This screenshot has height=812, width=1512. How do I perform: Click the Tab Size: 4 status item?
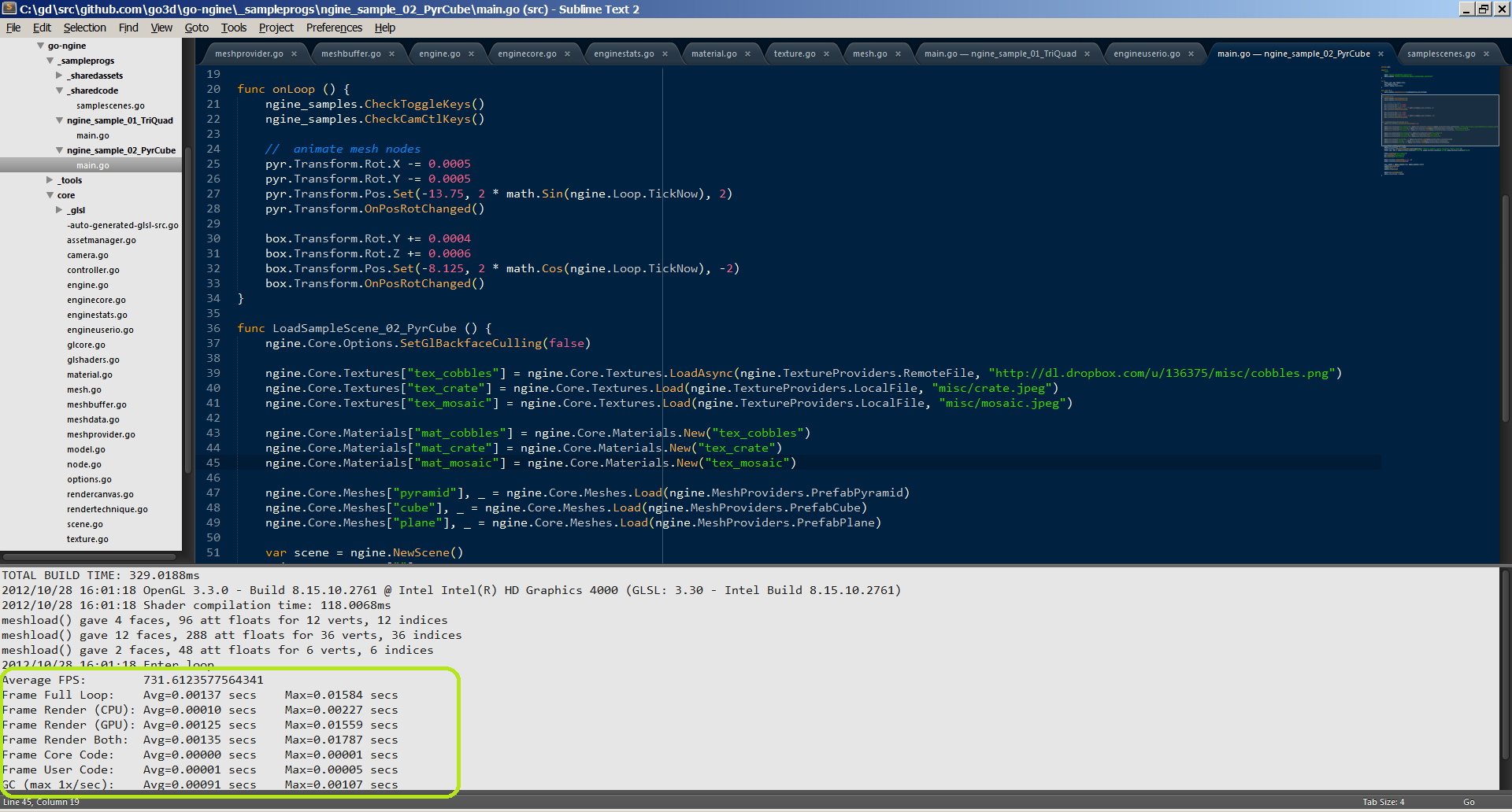coord(1383,802)
